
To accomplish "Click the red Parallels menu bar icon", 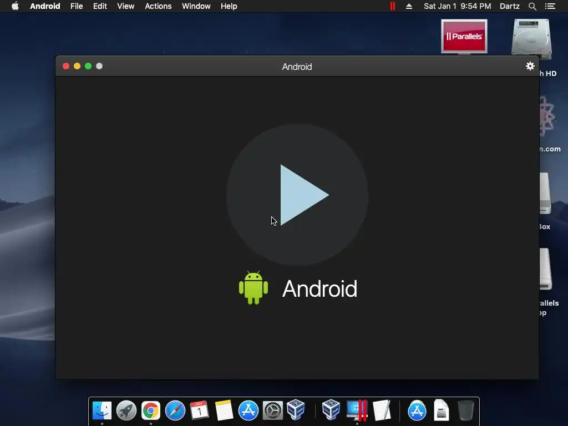I will pos(393,6).
